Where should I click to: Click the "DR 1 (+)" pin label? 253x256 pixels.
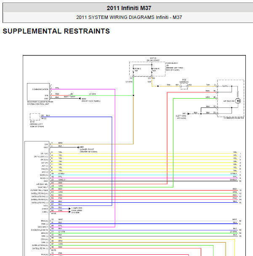[x=44, y=154]
